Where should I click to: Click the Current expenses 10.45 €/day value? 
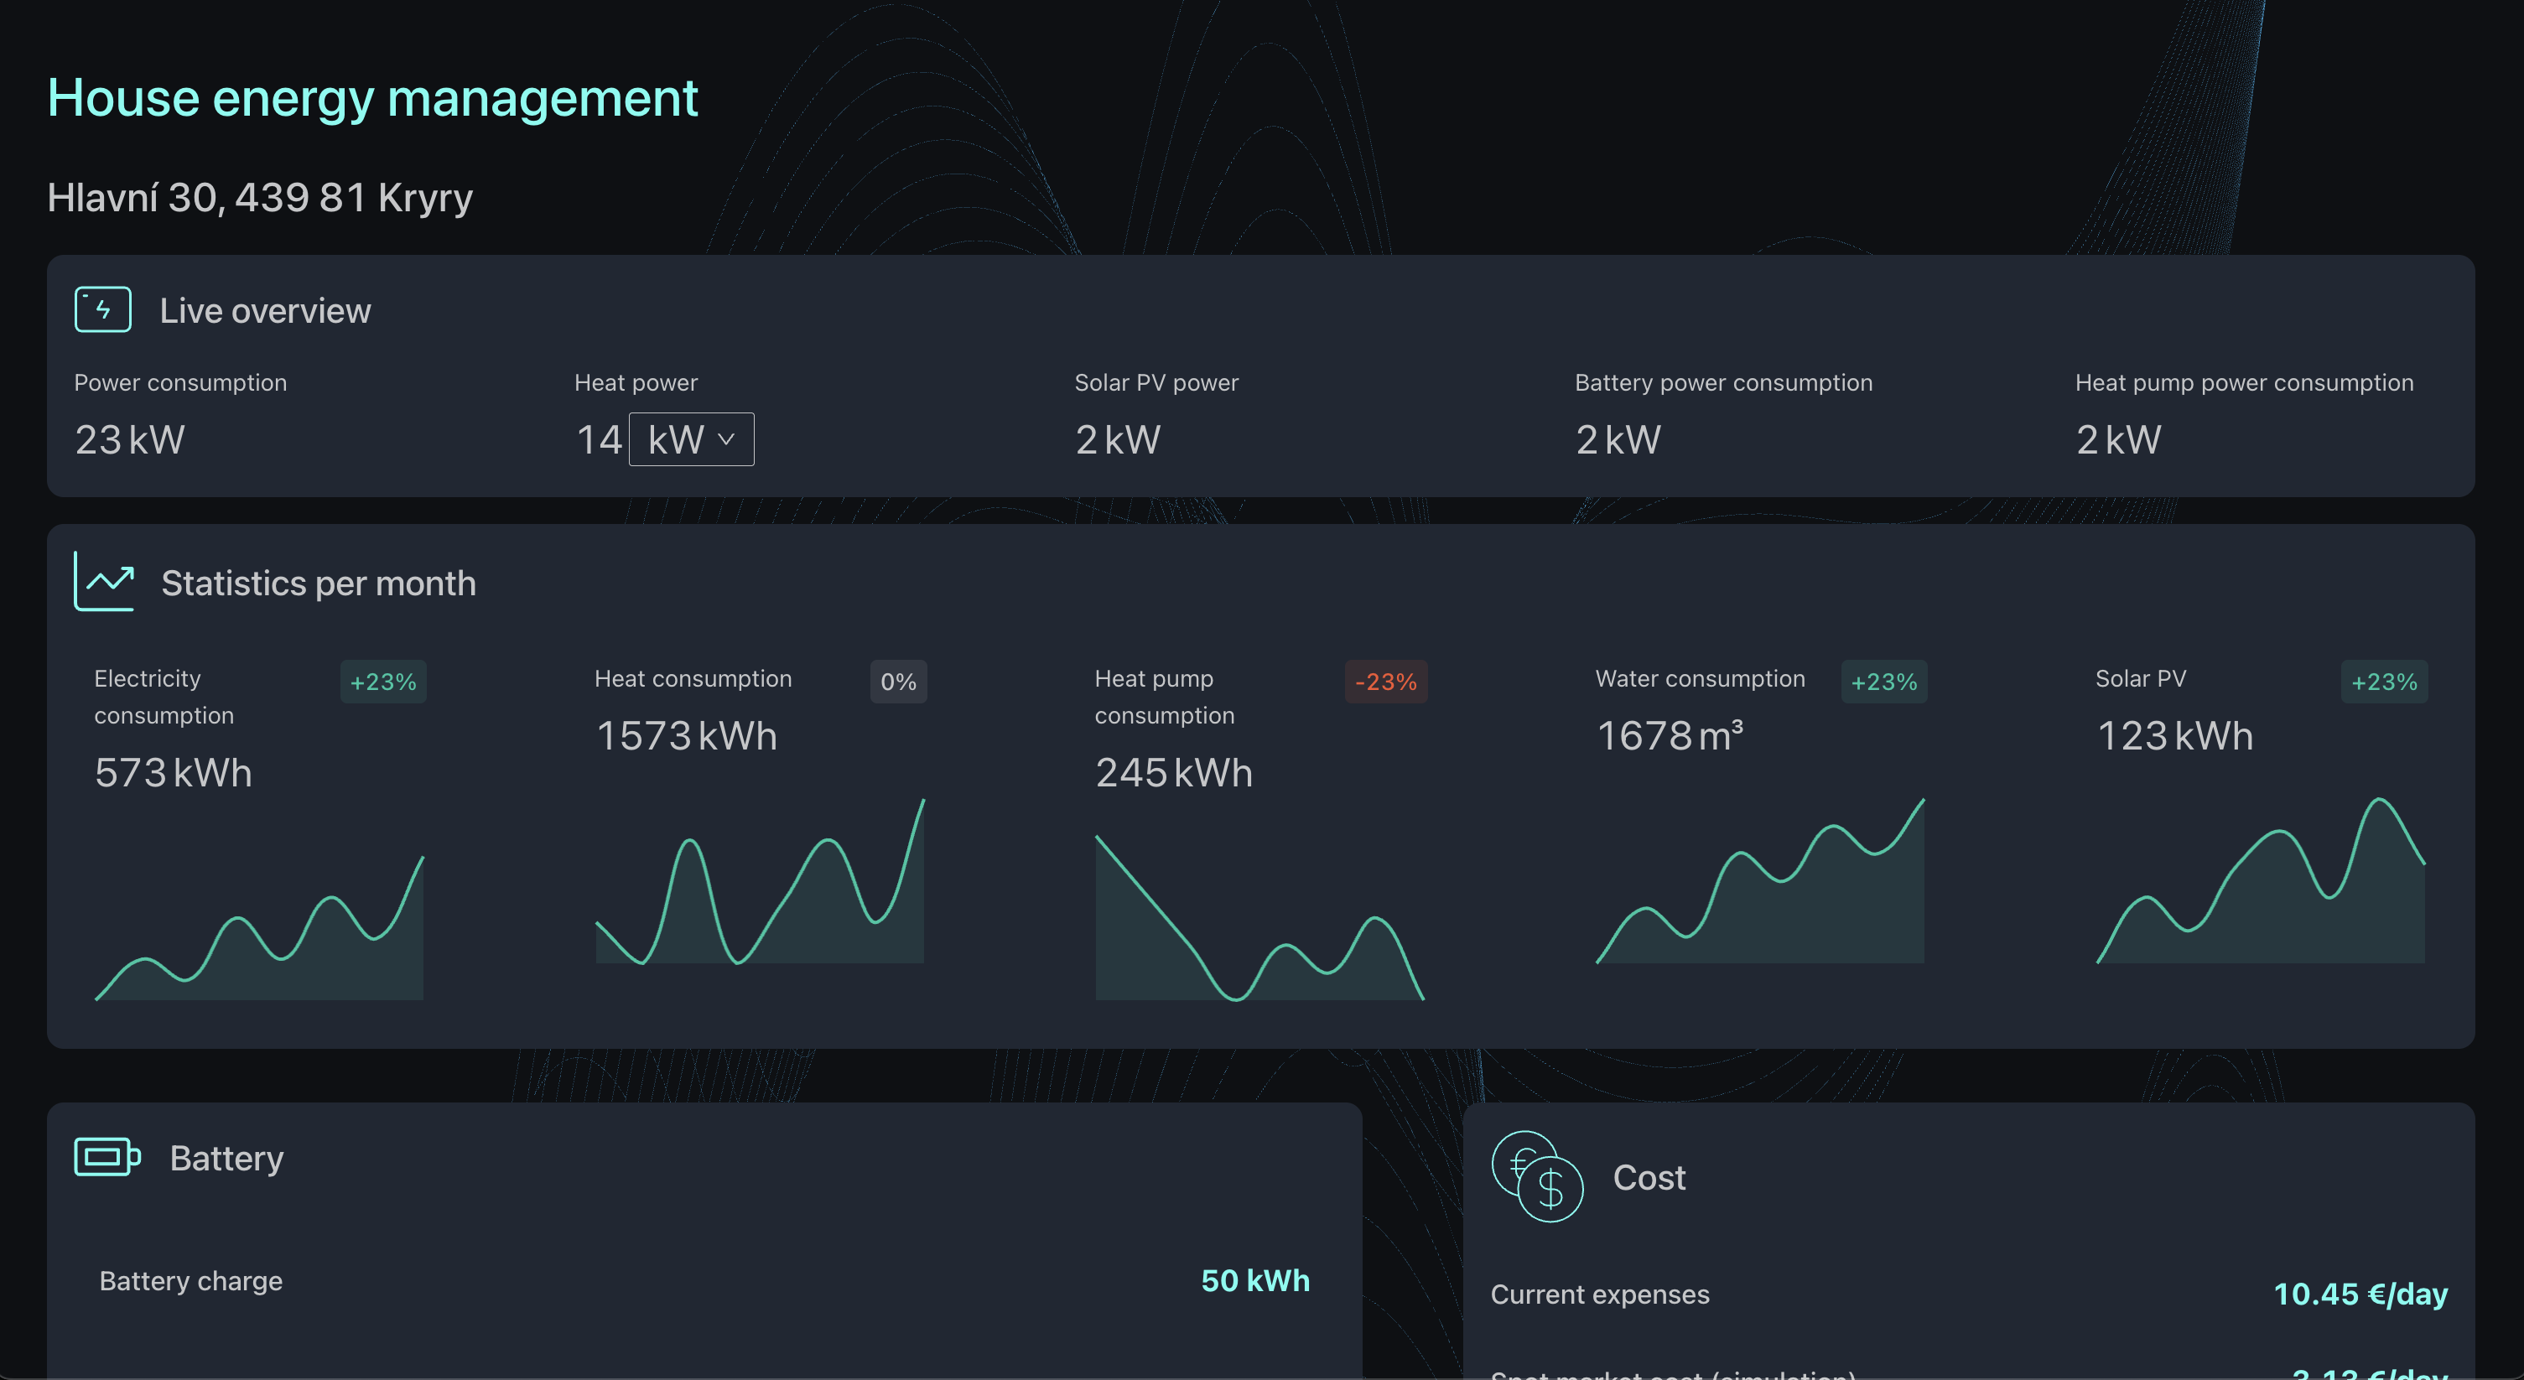[2360, 1294]
